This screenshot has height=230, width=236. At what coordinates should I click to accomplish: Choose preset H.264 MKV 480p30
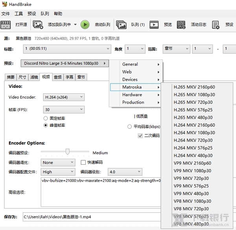[193, 156]
